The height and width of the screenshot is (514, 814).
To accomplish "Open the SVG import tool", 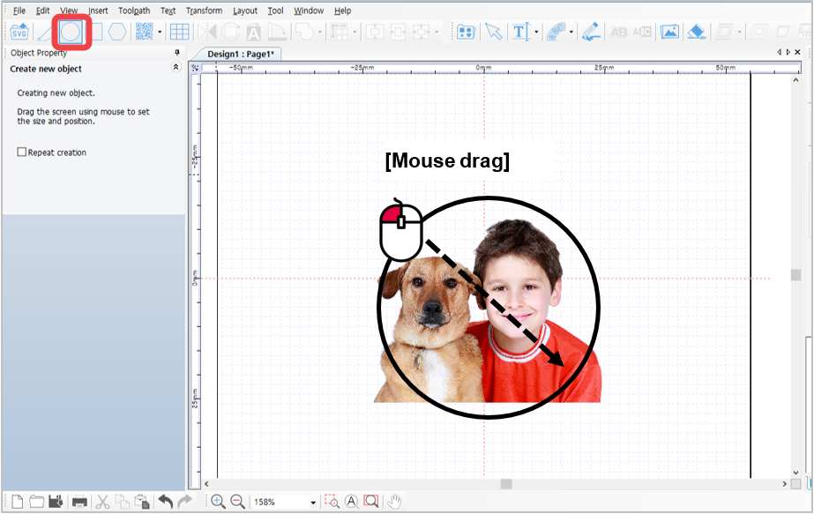I will pos(19,33).
